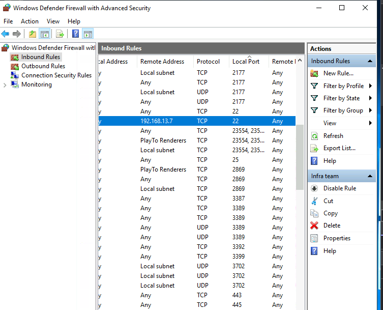
Task: Open the Help menu
Action: click(x=74, y=21)
